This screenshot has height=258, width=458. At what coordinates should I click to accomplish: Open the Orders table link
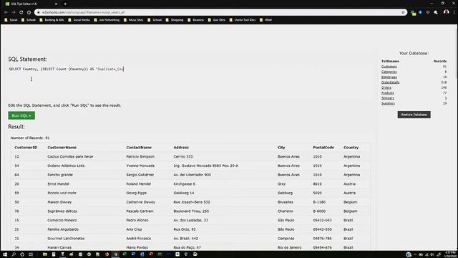click(x=386, y=87)
